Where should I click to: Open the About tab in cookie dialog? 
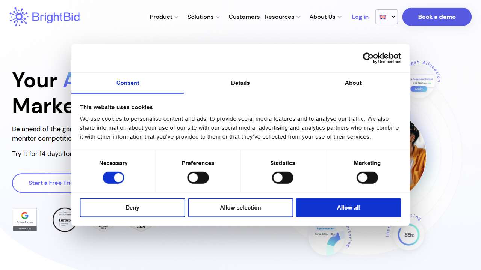353,83
